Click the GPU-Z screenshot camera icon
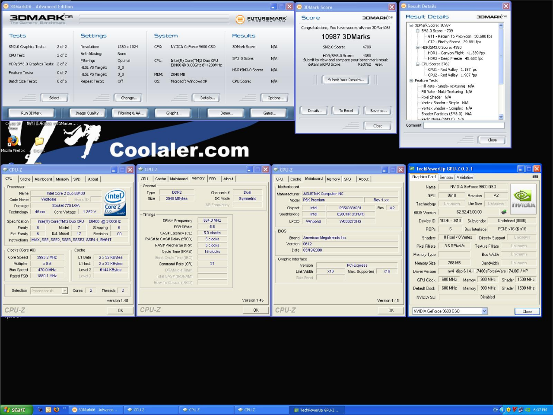Screen dimensions: 553x415 [x=535, y=177]
